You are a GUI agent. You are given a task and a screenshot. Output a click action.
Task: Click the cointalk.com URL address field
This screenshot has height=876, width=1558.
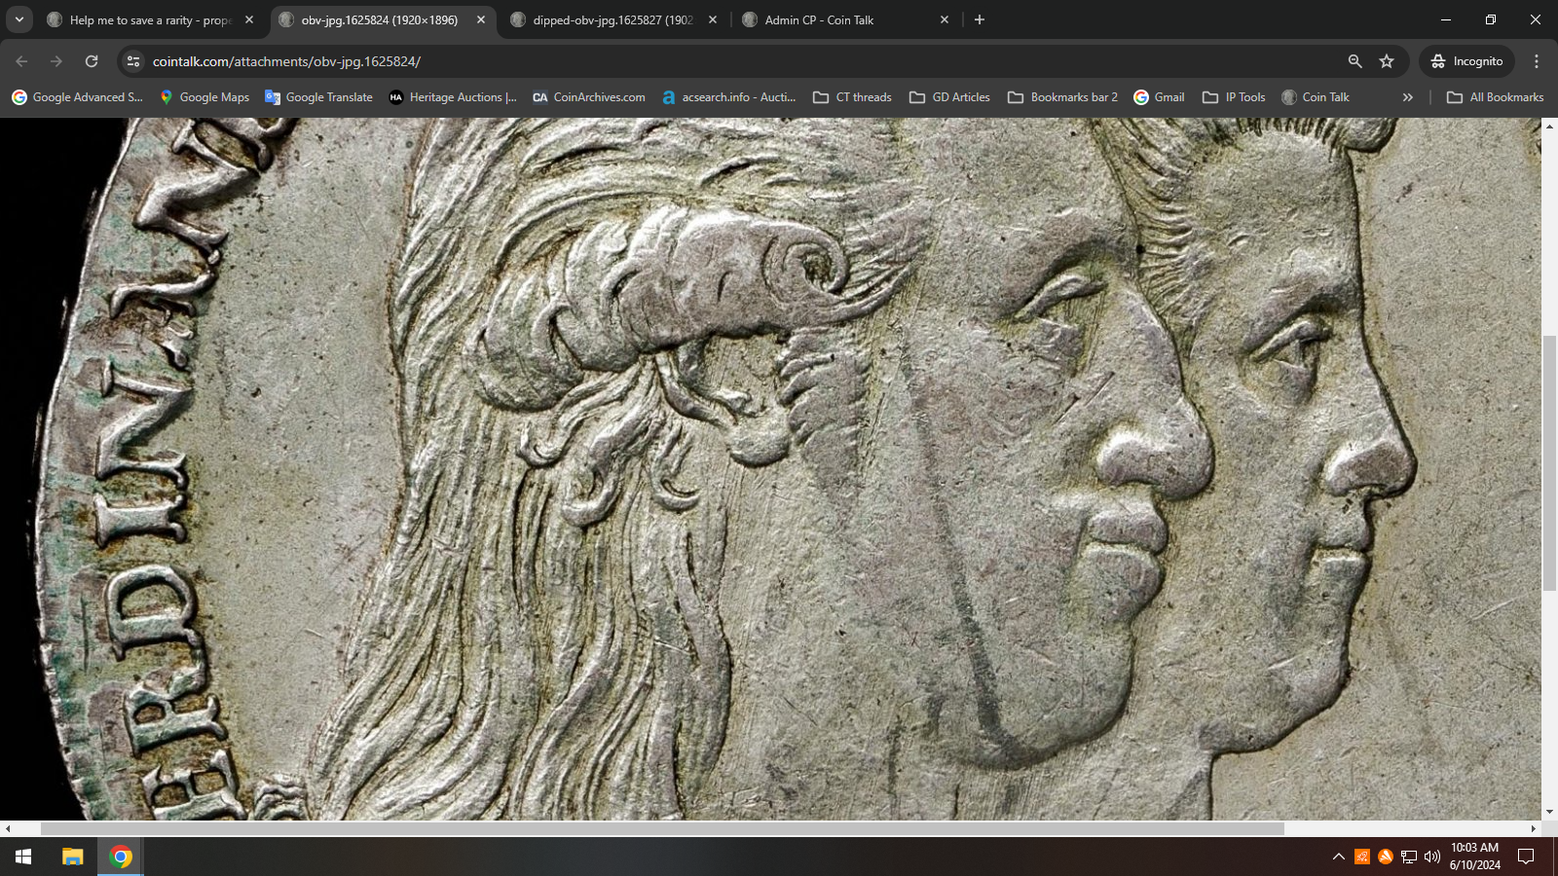[740, 61]
